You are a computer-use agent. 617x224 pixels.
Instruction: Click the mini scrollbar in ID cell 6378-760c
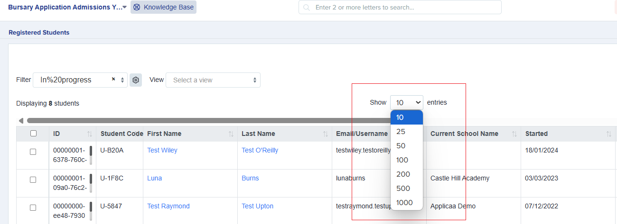point(91,155)
